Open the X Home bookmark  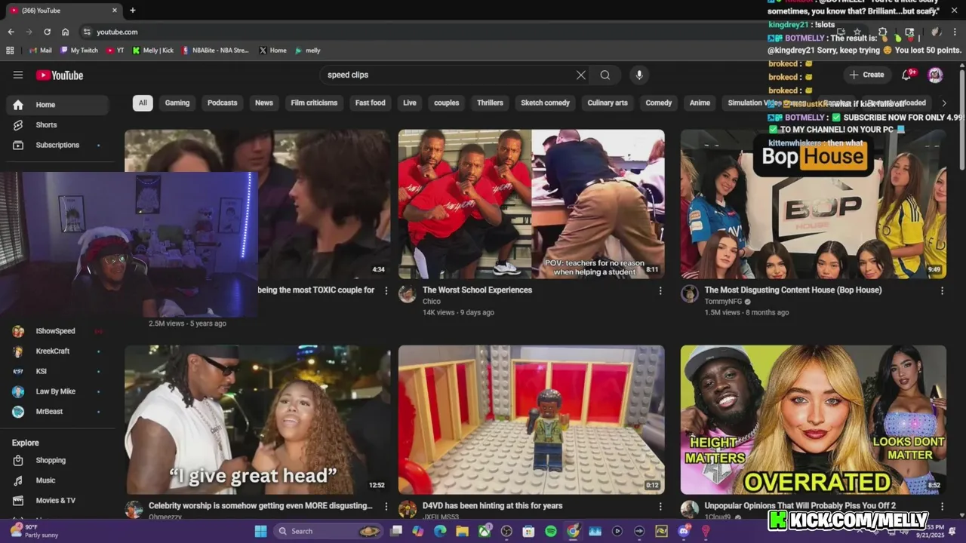(x=272, y=51)
